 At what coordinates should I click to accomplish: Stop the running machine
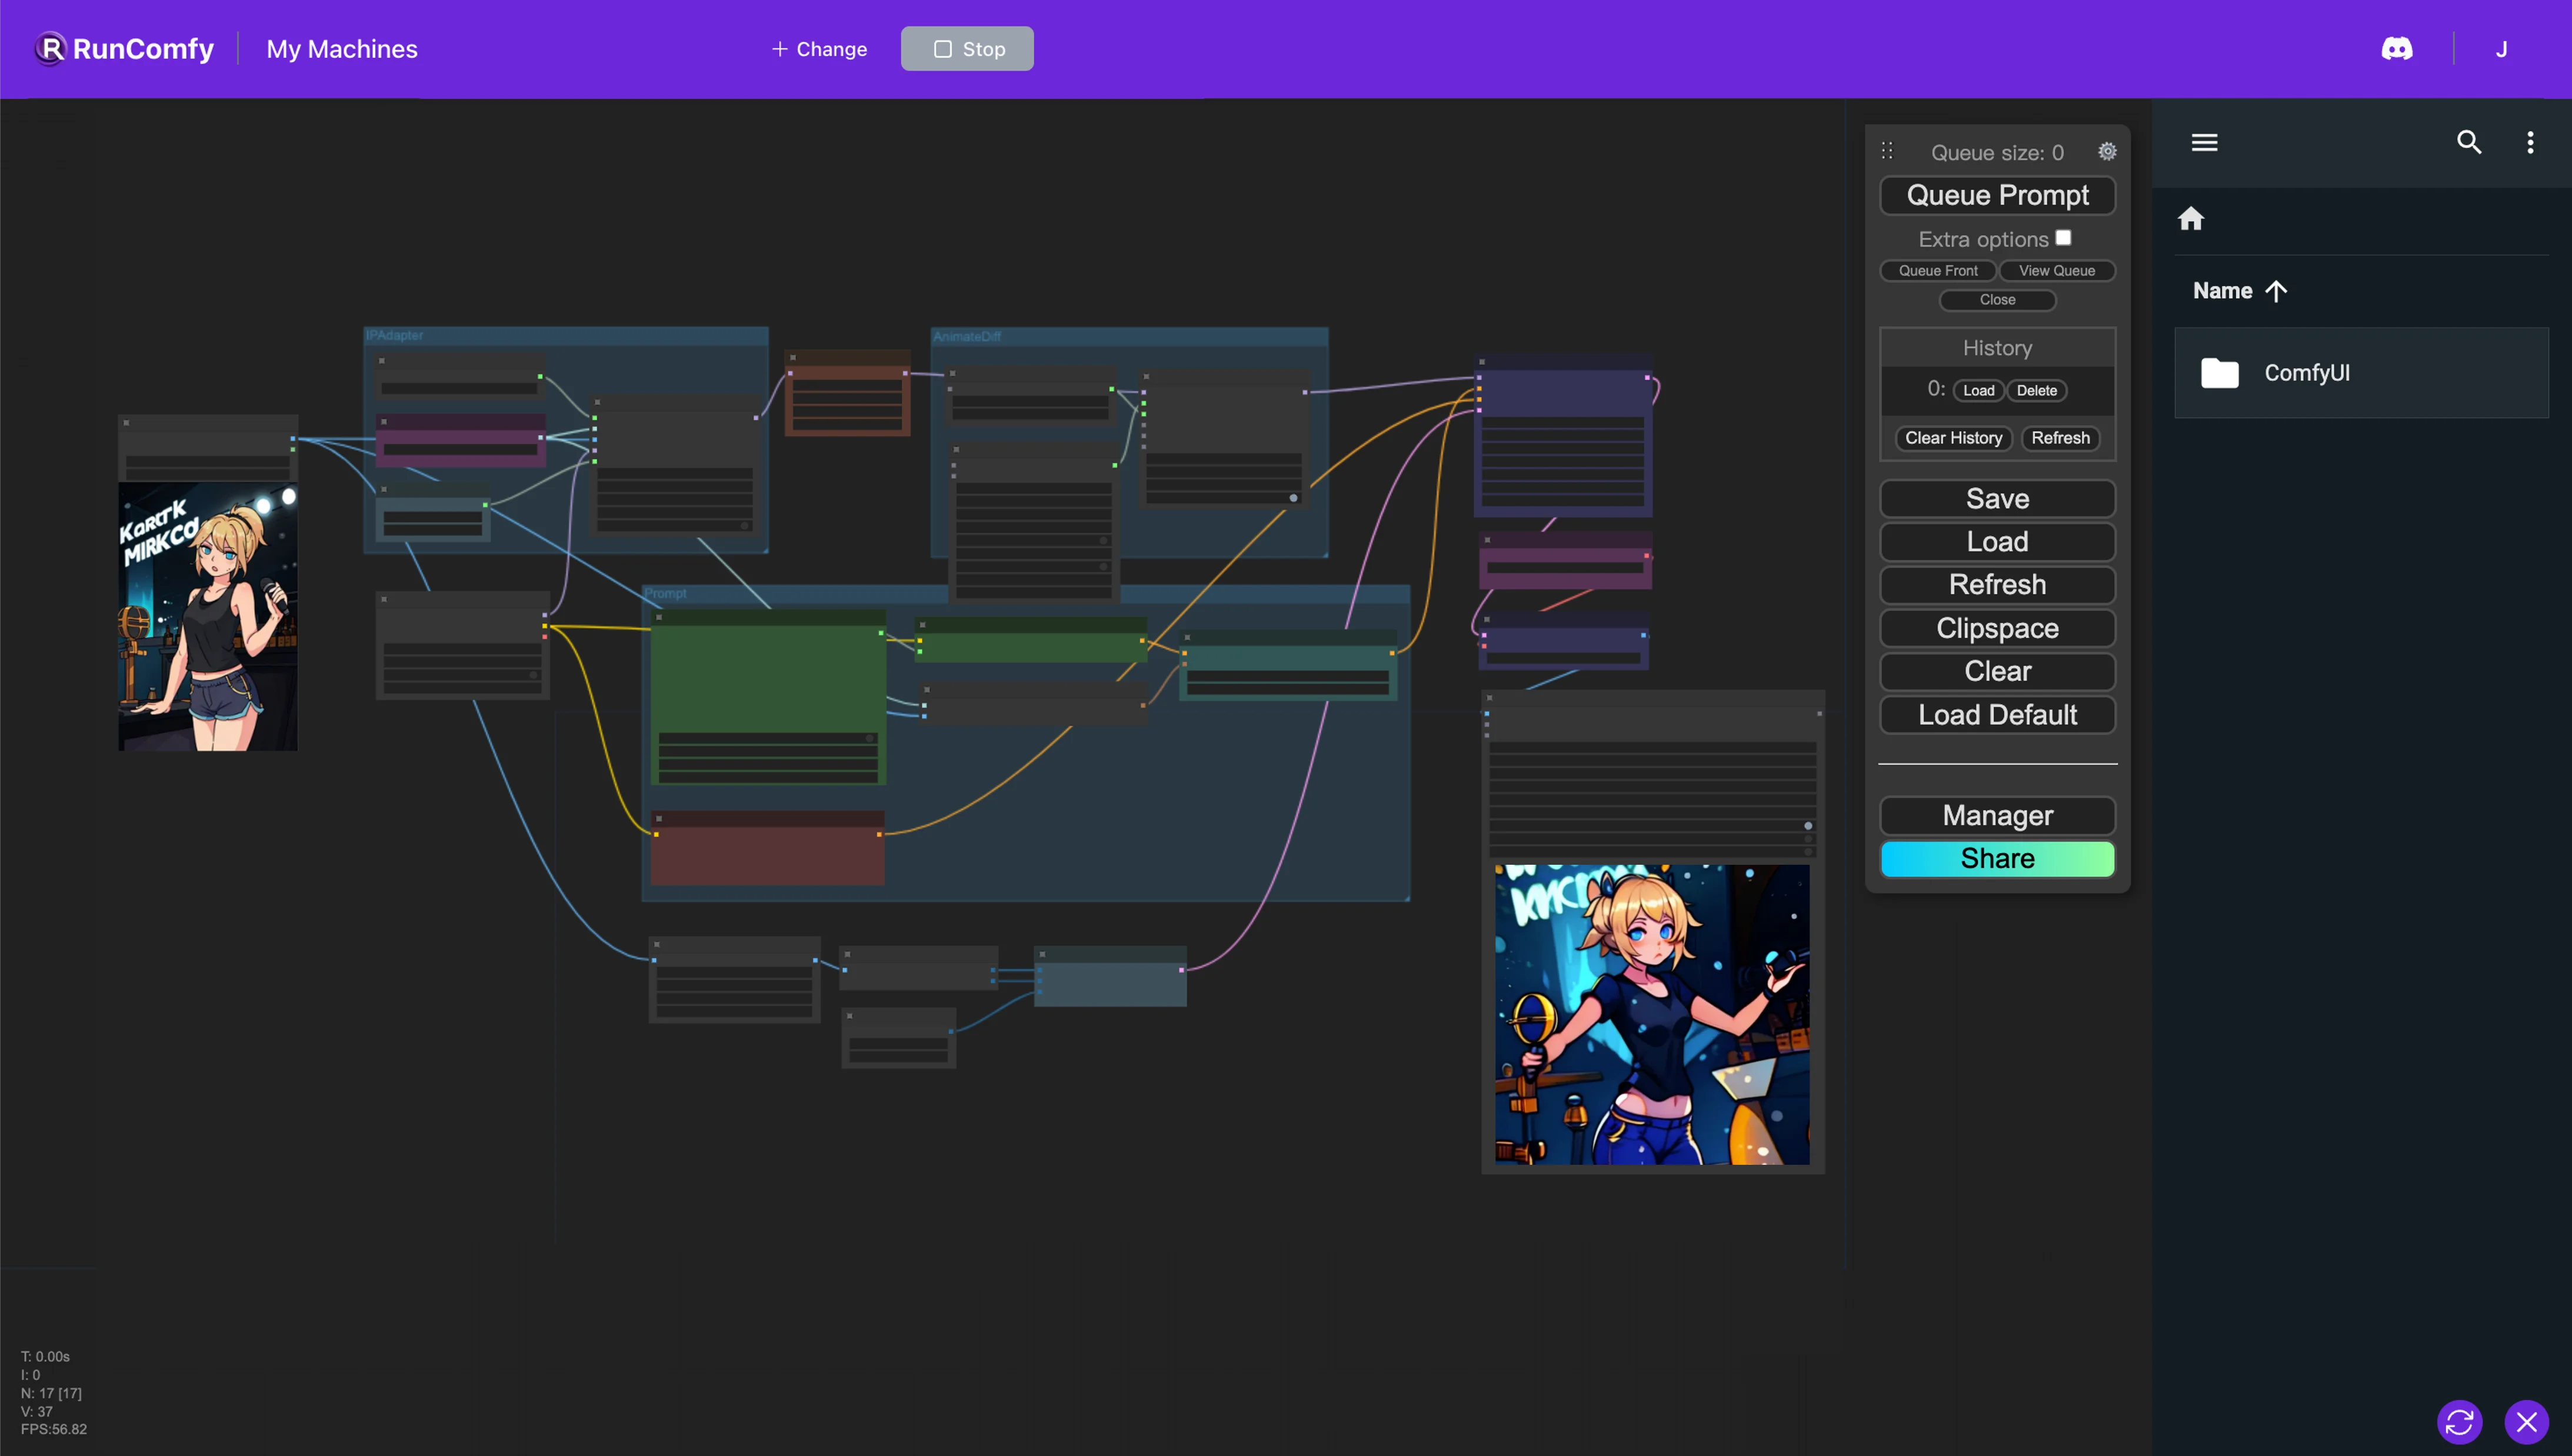point(967,49)
